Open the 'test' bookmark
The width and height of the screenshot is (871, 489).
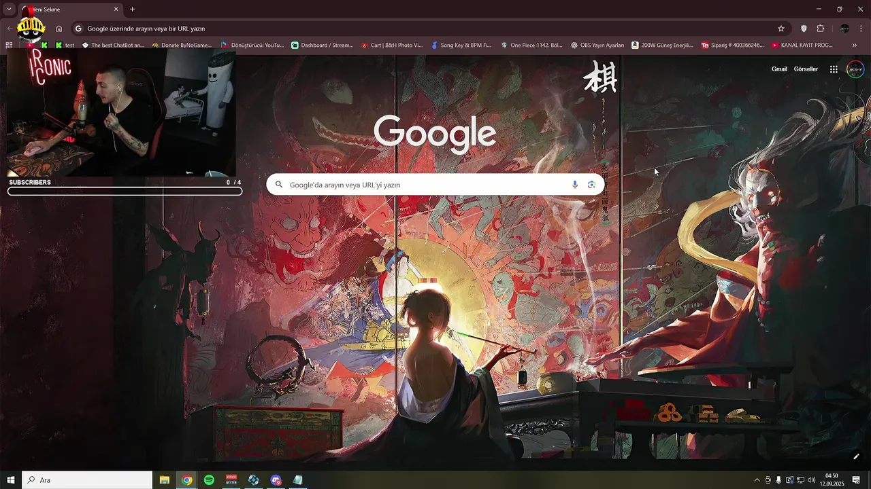point(65,45)
